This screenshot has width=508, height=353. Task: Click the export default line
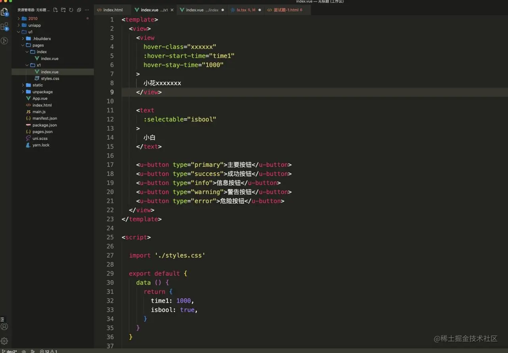(158, 274)
